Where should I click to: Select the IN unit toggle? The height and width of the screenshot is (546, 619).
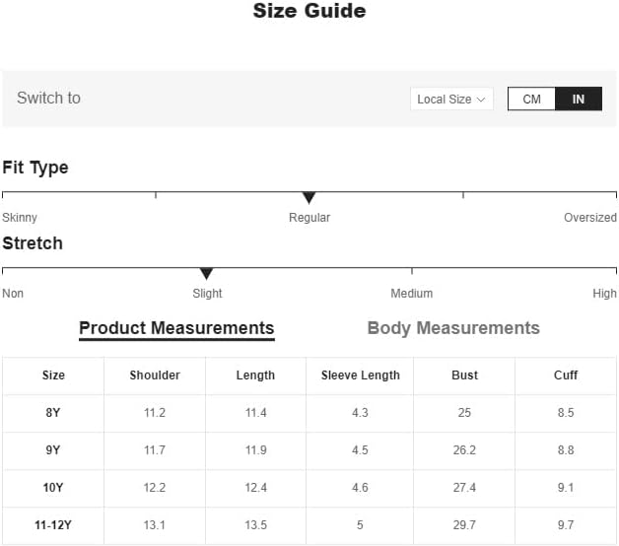[579, 99]
